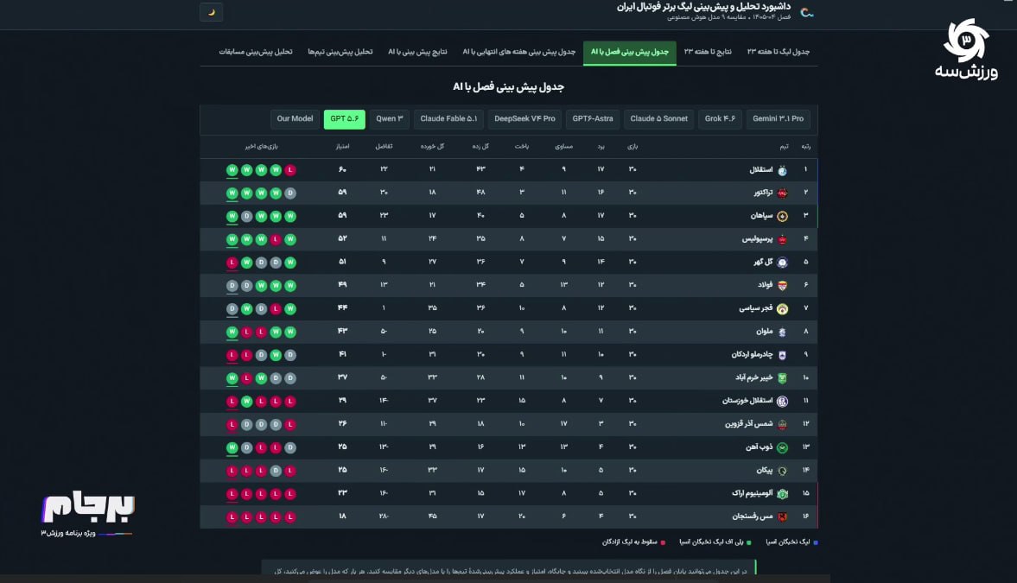
Task: Click the grey D badge in سپاهان's row
Action: (246, 216)
